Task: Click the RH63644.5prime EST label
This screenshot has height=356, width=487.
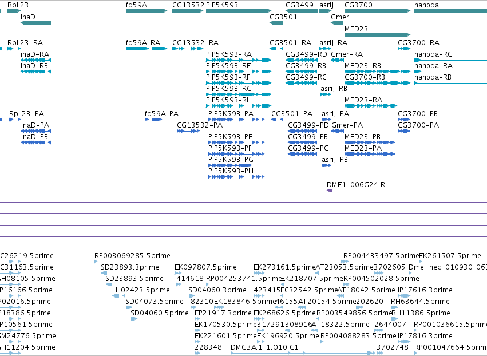Action: [x=420, y=302]
